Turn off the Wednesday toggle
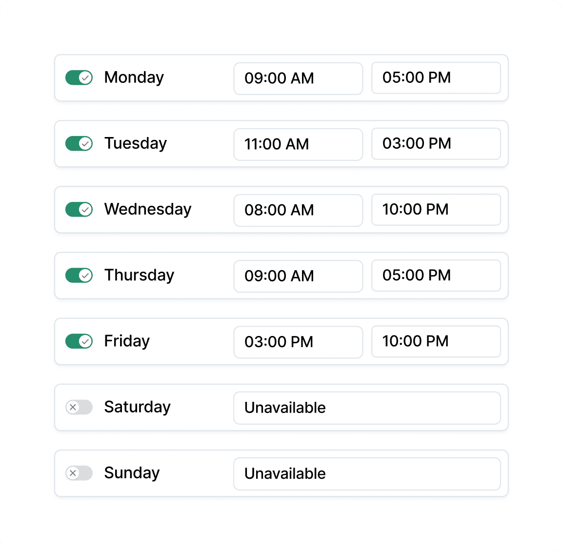 point(79,209)
